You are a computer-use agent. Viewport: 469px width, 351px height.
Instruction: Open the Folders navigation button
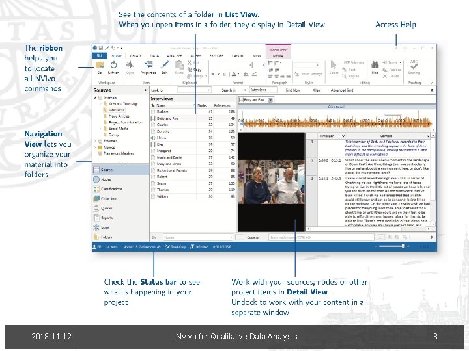121,237
